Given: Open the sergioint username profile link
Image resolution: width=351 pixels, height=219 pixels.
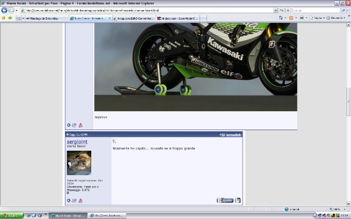Looking at the screenshot, I should click(77, 141).
